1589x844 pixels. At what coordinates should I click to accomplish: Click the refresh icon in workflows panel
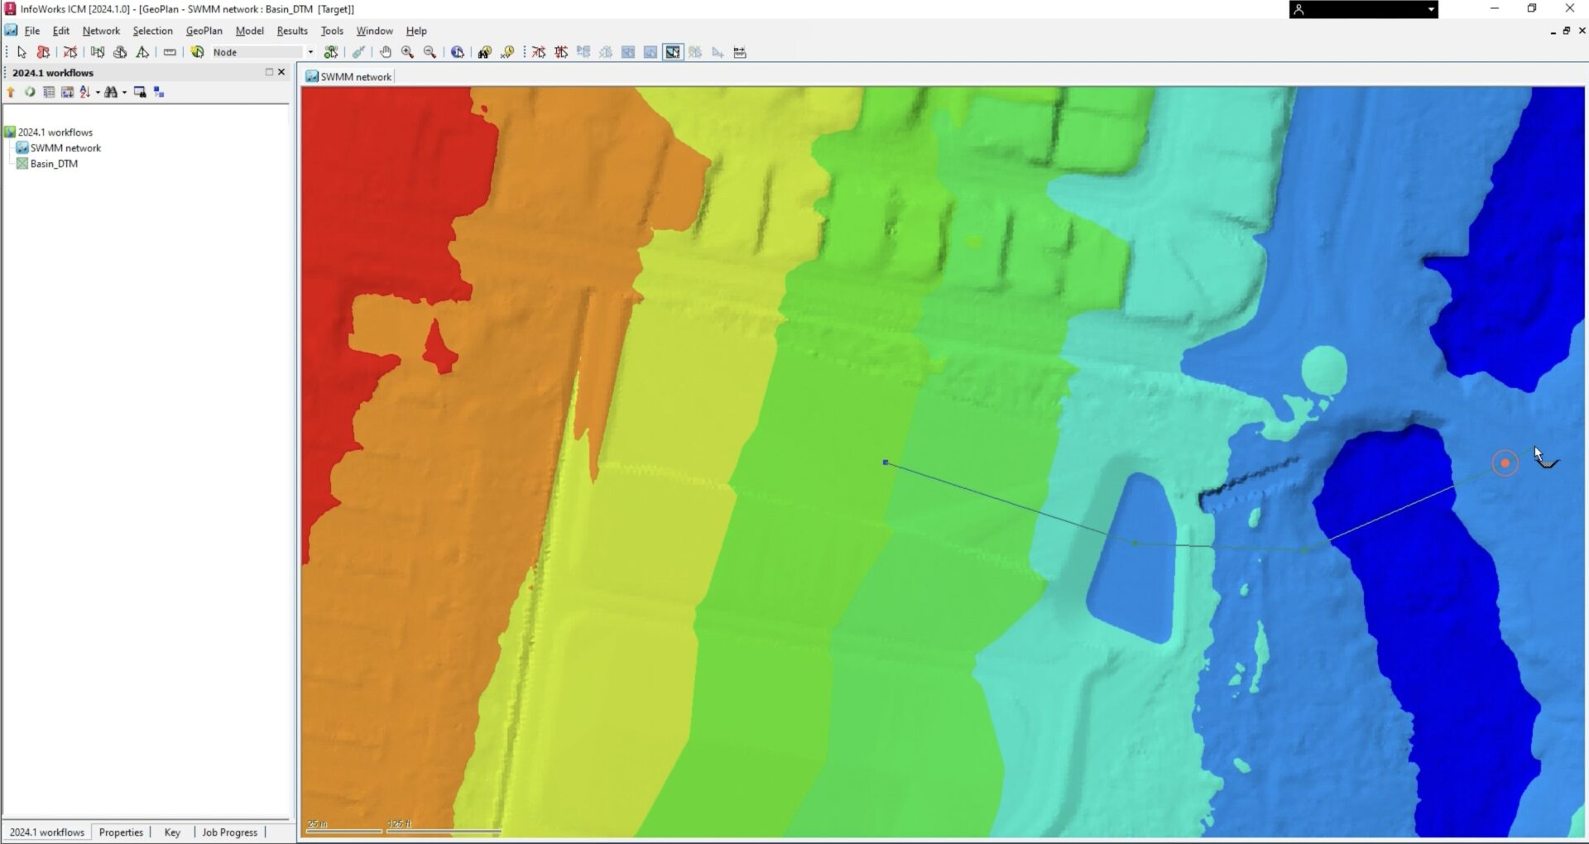pyautogui.click(x=30, y=93)
